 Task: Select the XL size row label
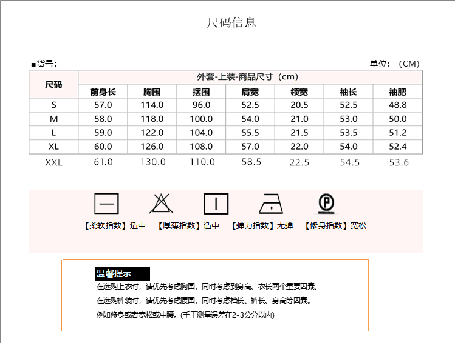53,147
